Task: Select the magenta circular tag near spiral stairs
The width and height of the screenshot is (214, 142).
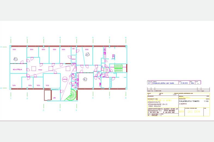Action: 65,79
